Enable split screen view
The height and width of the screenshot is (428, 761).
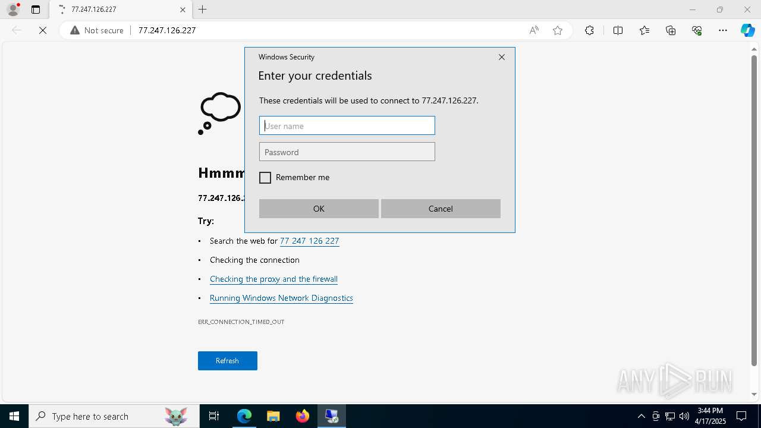click(618, 30)
